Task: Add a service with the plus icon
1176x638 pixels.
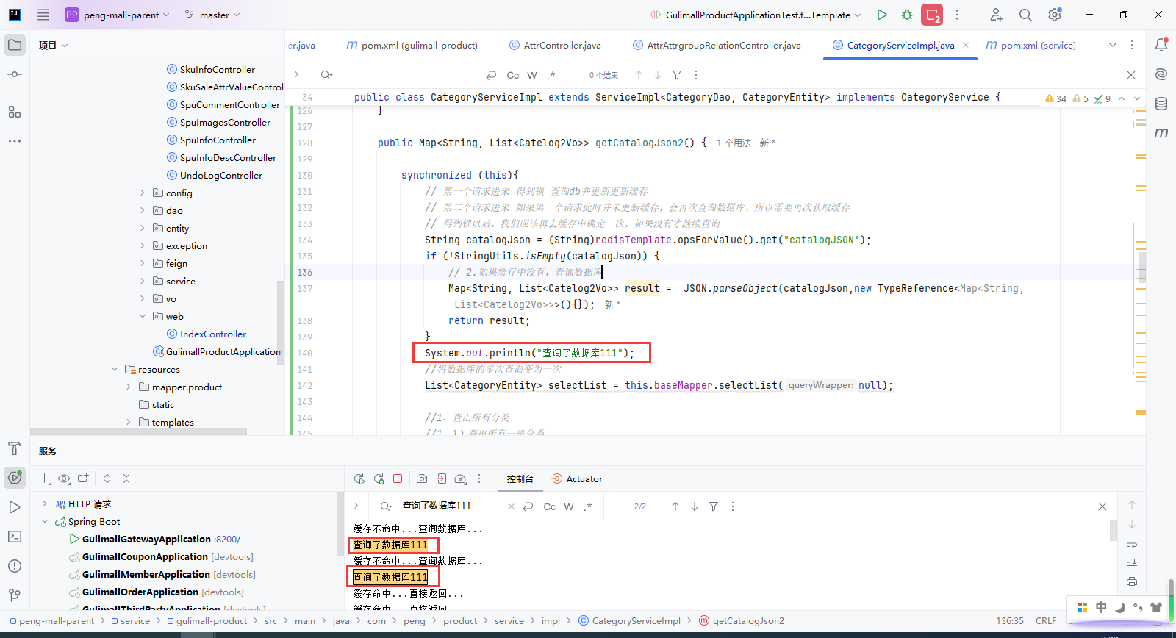Action: click(x=45, y=478)
